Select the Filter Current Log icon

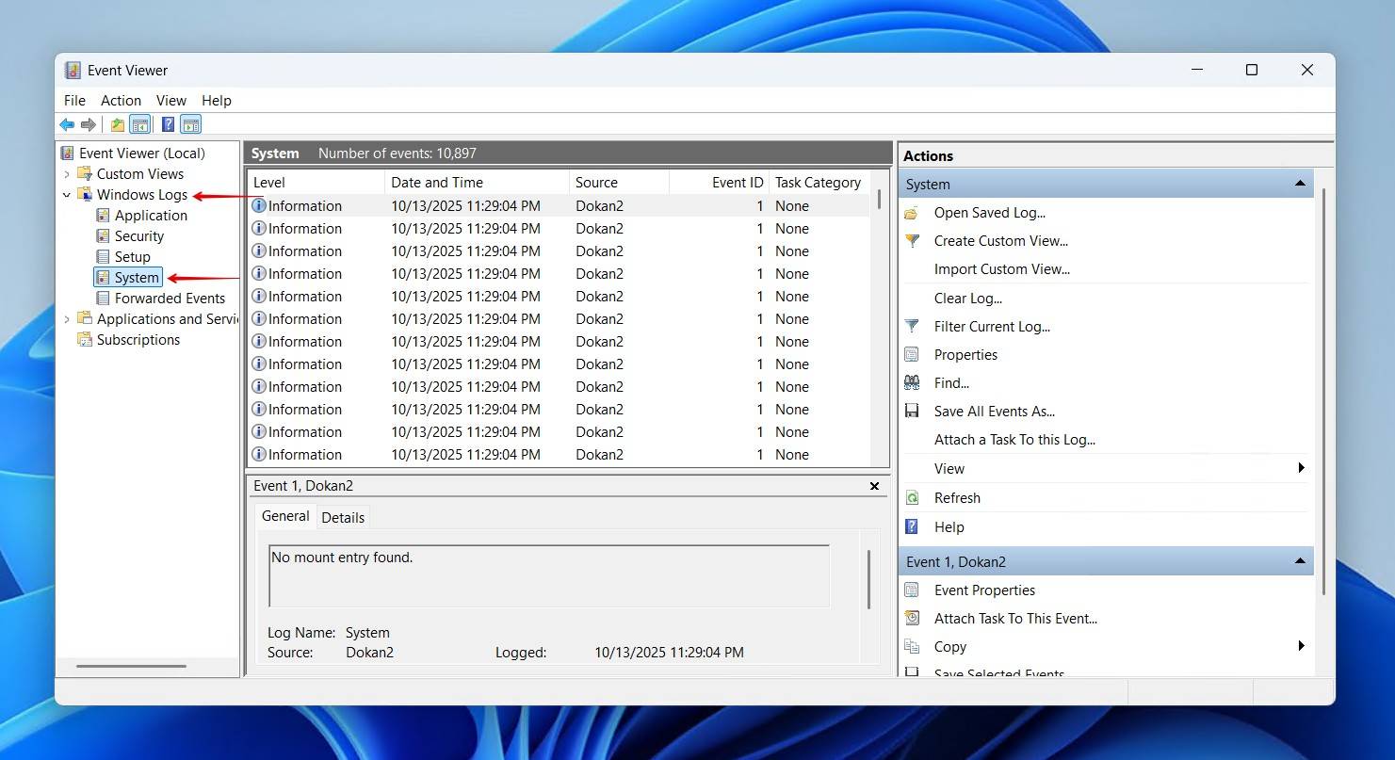pos(911,326)
